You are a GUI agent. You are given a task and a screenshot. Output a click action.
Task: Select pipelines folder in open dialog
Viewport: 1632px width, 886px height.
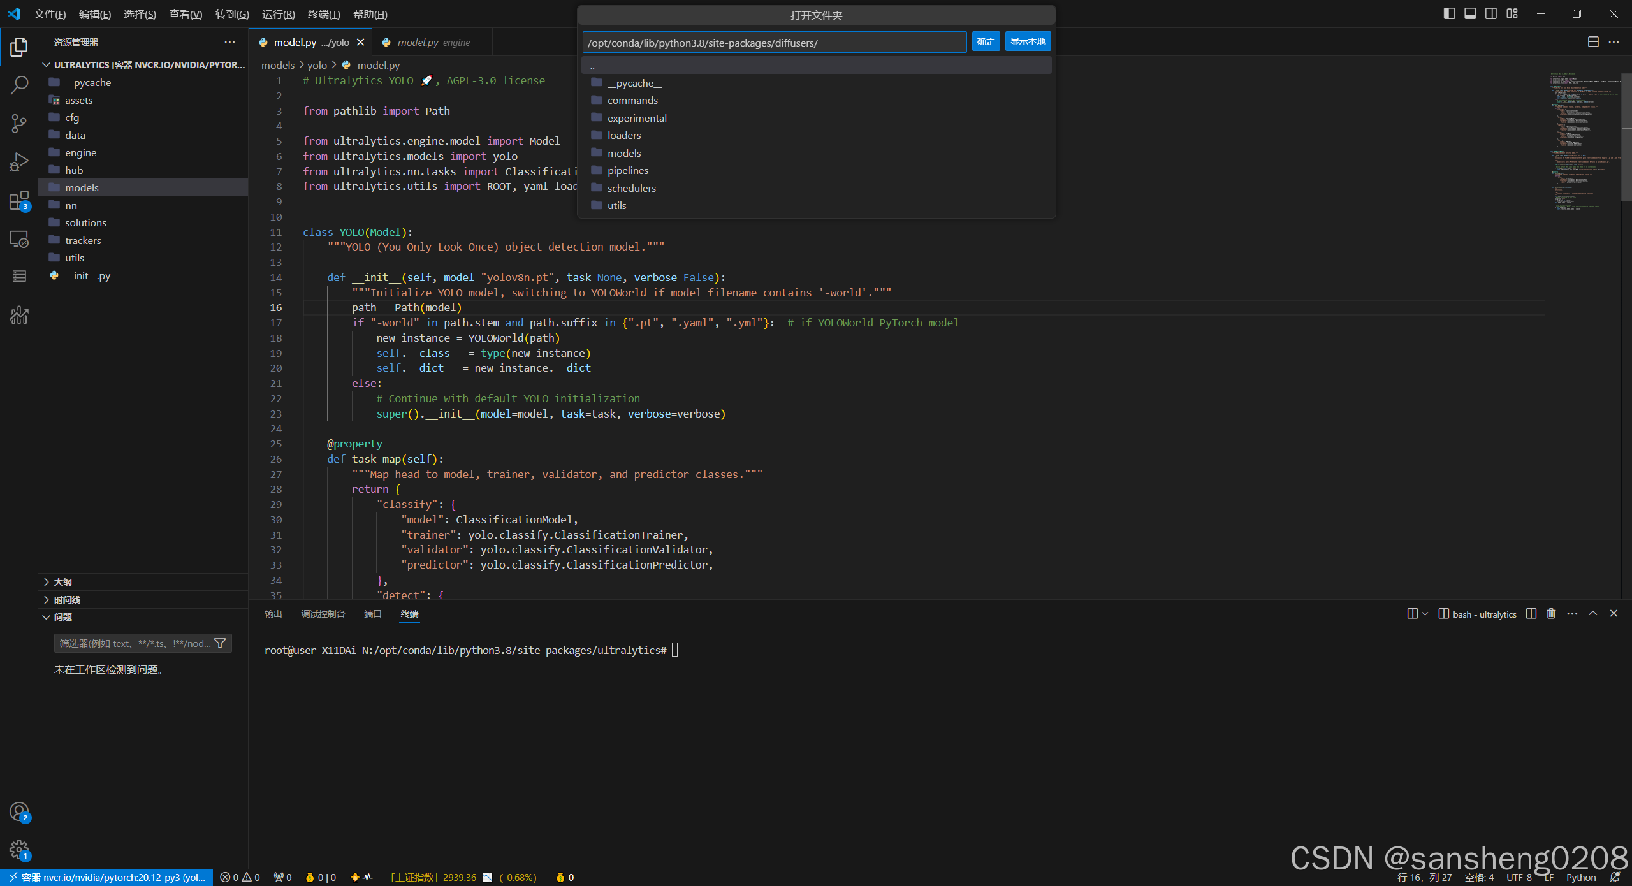click(627, 170)
